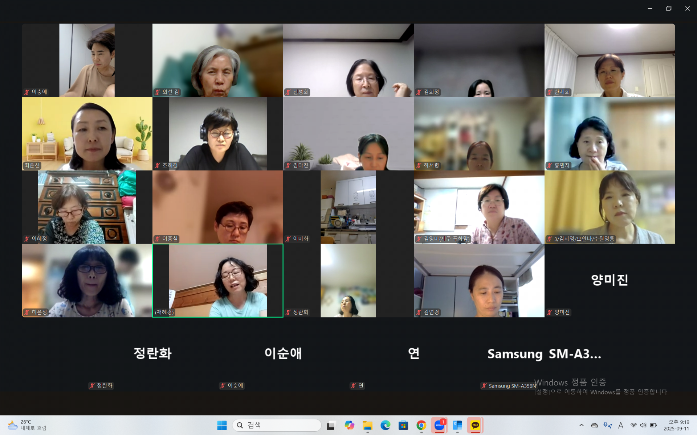Open File Explorer from the taskbar
The width and height of the screenshot is (697, 435).
(x=367, y=425)
